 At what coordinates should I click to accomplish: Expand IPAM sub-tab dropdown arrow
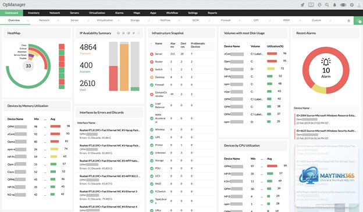pyautogui.click(x=300, y=20)
